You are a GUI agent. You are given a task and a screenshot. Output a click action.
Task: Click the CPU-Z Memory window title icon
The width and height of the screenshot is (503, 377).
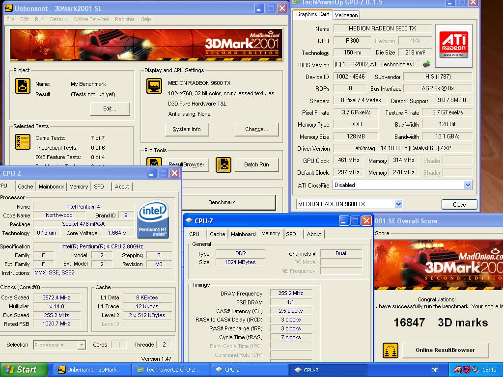click(189, 221)
